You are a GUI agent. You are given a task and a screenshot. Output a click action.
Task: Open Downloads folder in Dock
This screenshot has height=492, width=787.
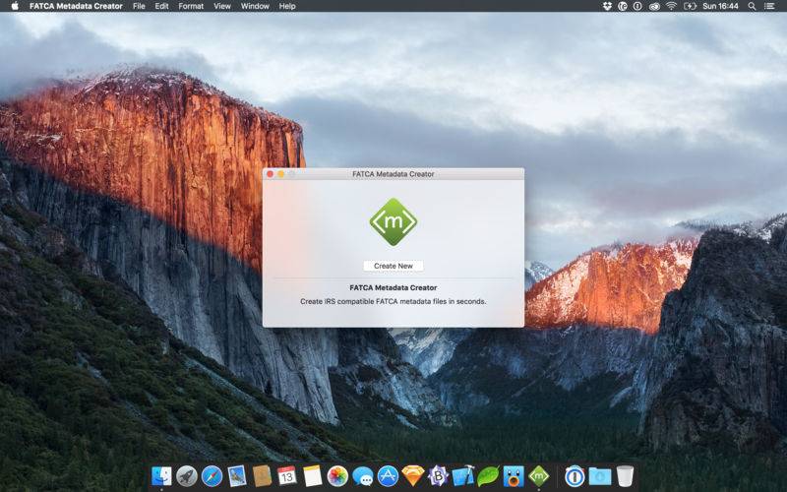click(600, 476)
